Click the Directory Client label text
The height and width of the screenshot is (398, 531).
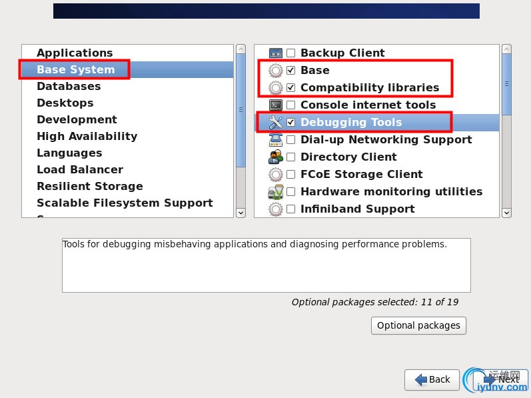coord(348,157)
